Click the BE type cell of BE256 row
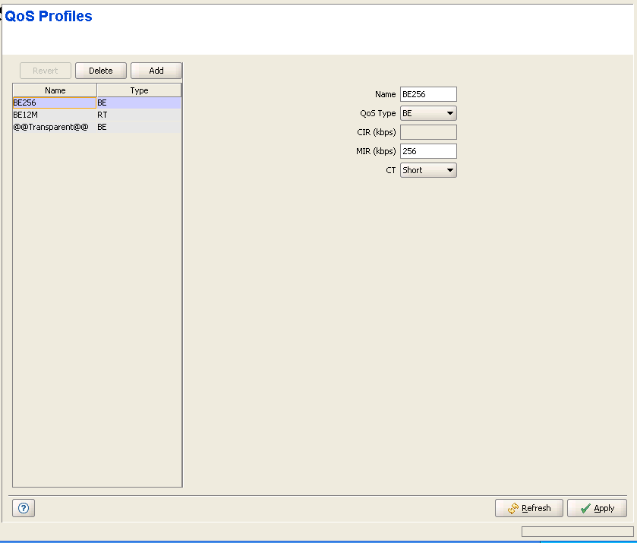The height and width of the screenshot is (543, 637). 139,103
